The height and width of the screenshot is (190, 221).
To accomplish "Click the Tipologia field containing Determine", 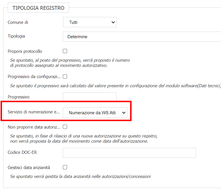I will coord(142,37).
